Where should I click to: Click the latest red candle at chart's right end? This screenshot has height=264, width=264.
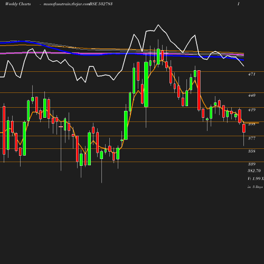click(x=244, y=128)
